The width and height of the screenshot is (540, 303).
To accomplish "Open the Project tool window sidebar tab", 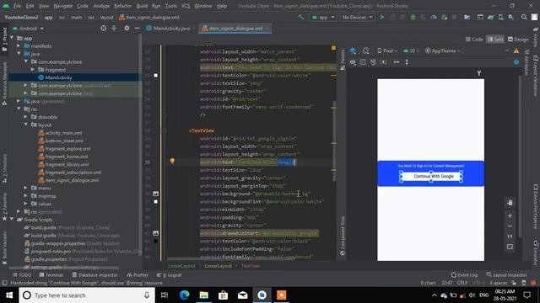I will [4, 40].
